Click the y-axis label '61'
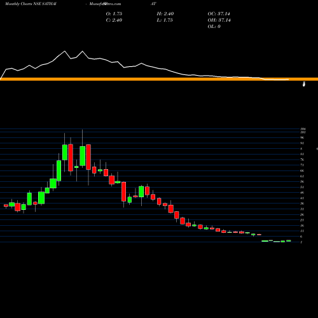 (x=302, y=176)
